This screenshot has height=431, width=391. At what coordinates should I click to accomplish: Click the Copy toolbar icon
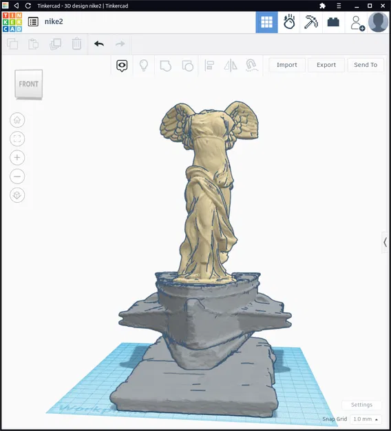click(12, 44)
